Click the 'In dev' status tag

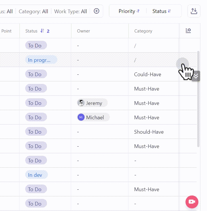point(35,175)
